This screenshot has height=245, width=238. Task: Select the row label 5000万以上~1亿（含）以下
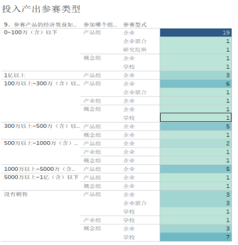(x=41, y=177)
